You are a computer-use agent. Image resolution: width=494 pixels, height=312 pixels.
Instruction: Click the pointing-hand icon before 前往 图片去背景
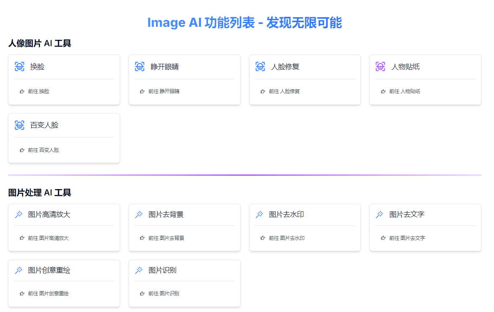(x=142, y=238)
